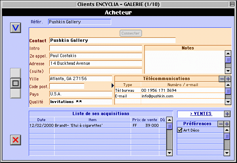237x163 pixels.
Task: Click the Item column header
Action: tap(93, 120)
